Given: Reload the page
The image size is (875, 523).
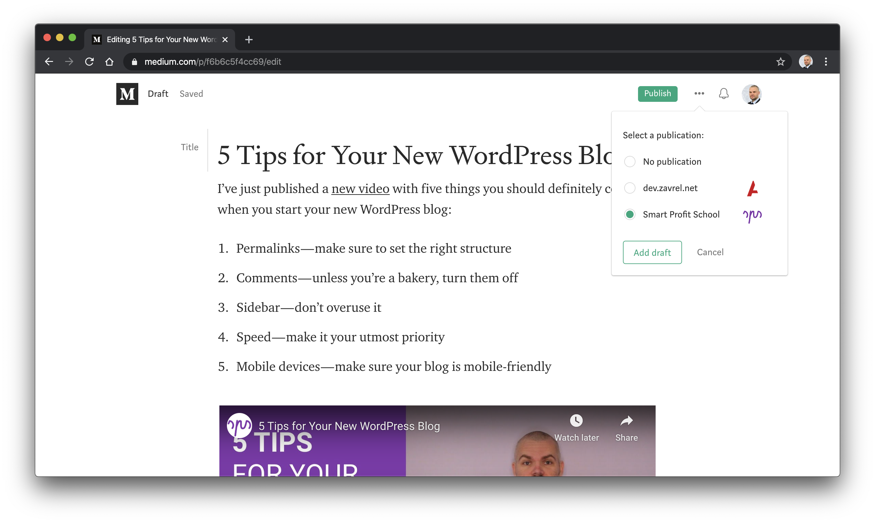Looking at the screenshot, I should [x=89, y=62].
